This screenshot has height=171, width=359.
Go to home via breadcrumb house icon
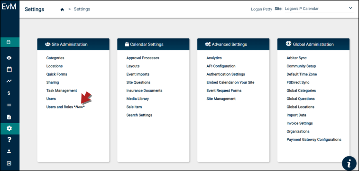(x=62, y=9)
